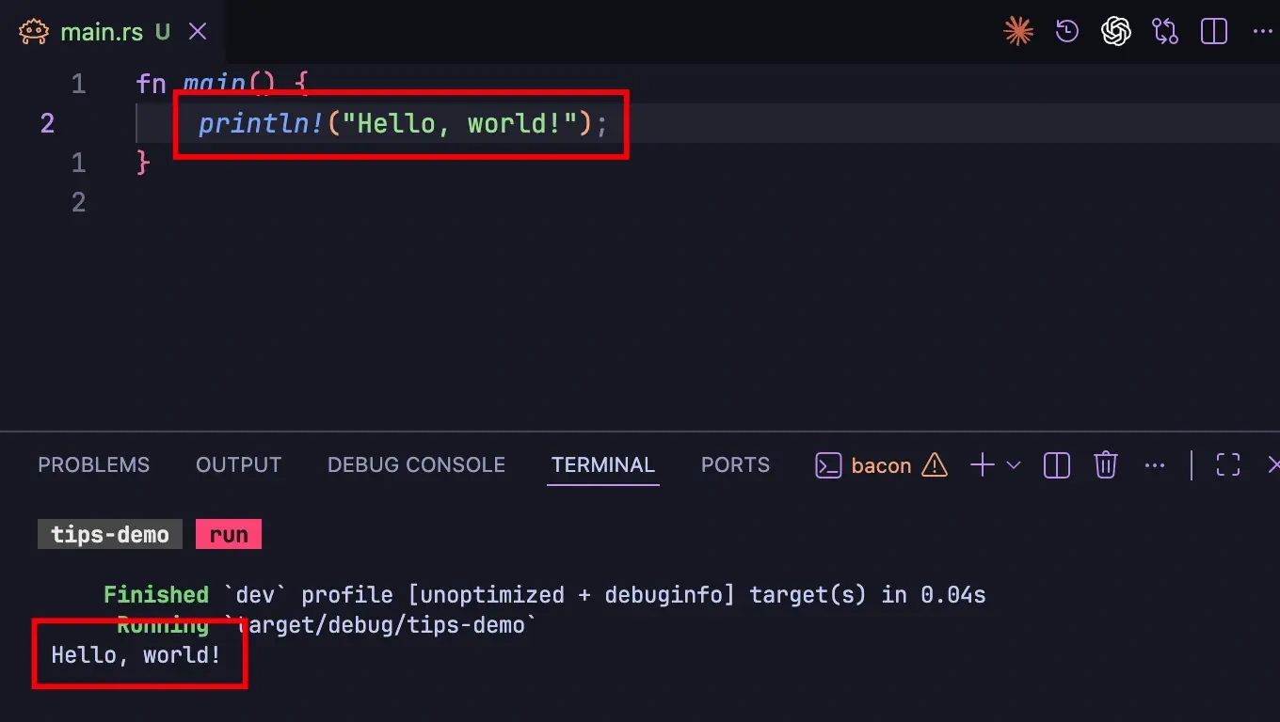Switch to the OUTPUT panel tab

point(238,465)
